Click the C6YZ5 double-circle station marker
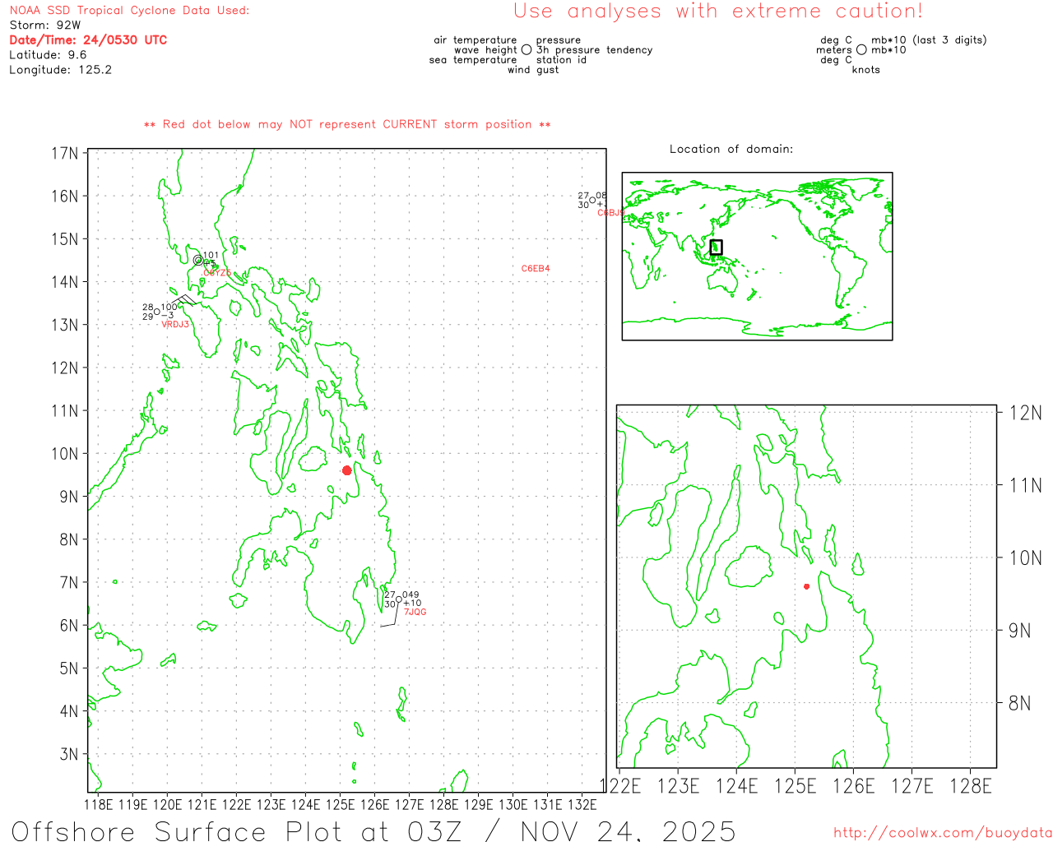1053x842 pixels. point(197,260)
